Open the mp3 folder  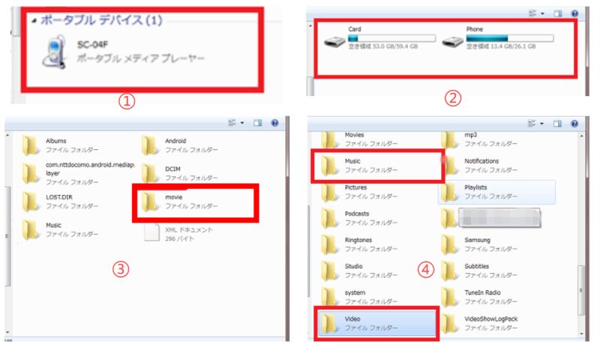(x=479, y=139)
